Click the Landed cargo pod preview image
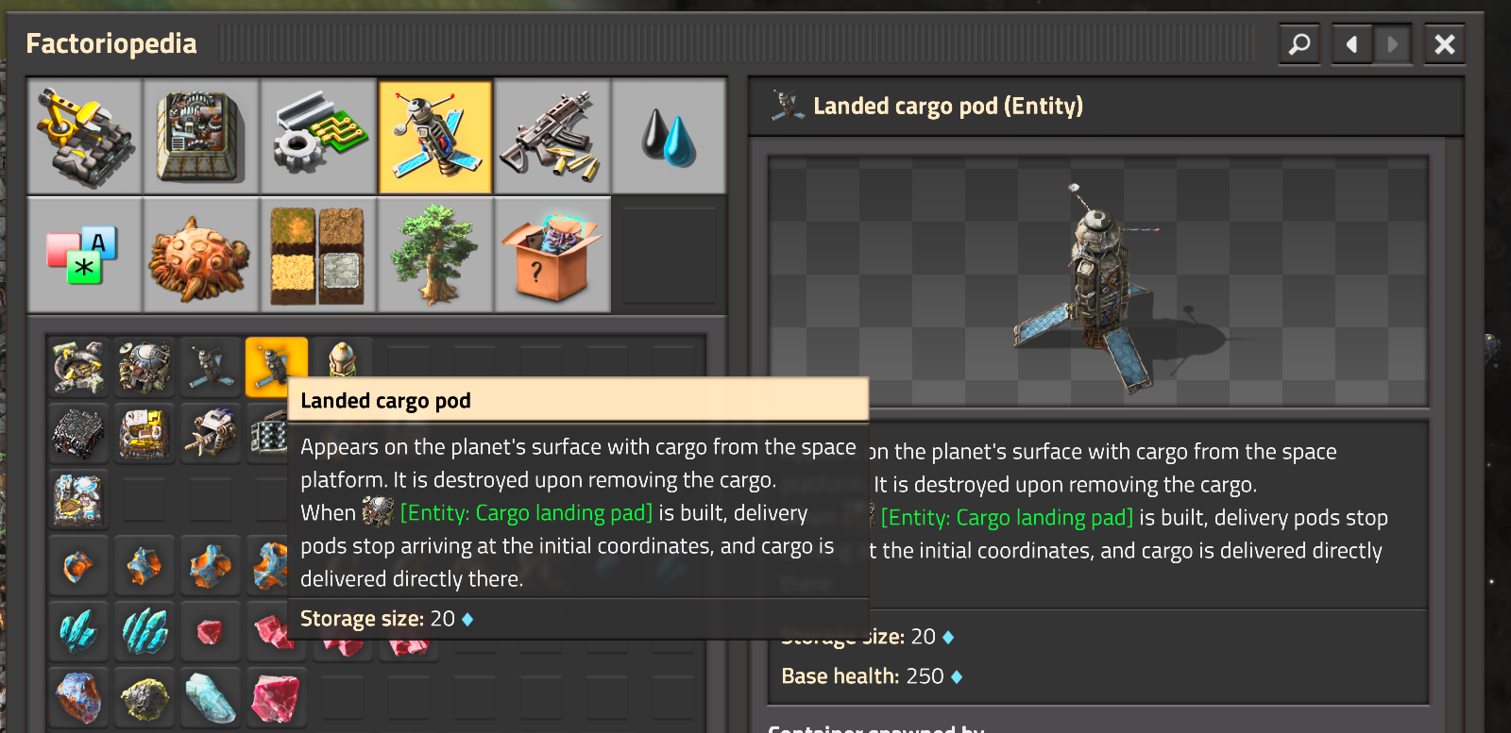The image size is (1511, 733). click(1097, 282)
